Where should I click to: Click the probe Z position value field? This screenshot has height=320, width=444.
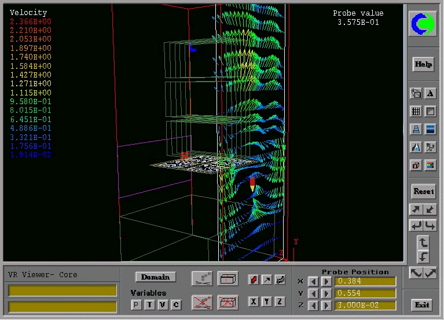pyautogui.click(x=365, y=306)
